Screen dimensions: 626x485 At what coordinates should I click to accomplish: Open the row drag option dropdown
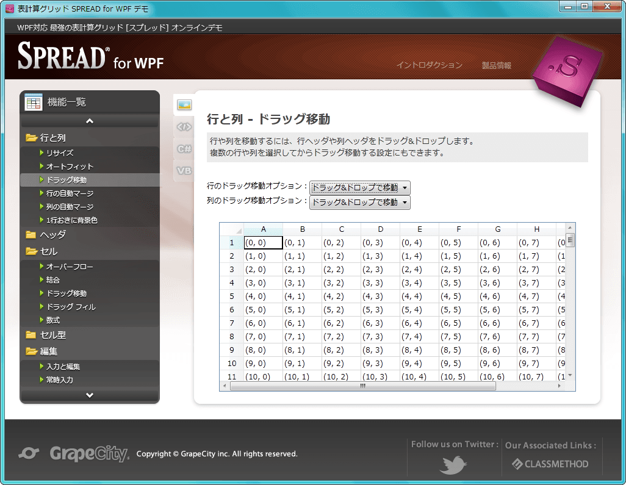tap(360, 188)
